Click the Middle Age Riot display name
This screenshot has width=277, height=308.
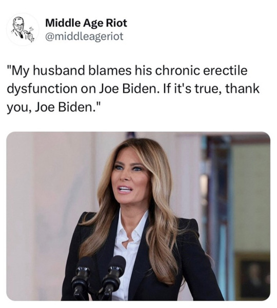click(x=86, y=23)
